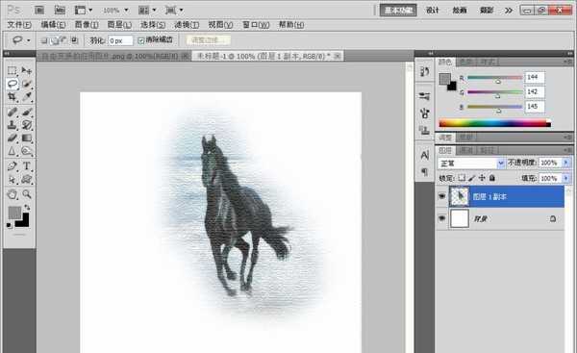Select the Lasso tool in toolbox
577x353 pixels.
click(13, 84)
